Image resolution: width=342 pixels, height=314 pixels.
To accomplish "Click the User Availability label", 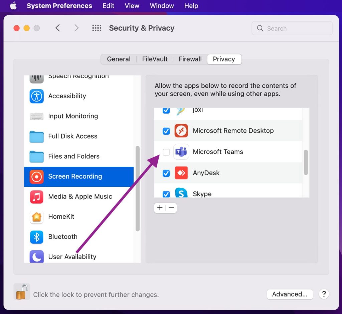I will pos(72,257).
